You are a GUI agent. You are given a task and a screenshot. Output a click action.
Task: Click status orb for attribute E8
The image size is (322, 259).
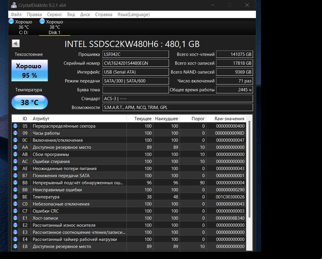coord(16,246)
